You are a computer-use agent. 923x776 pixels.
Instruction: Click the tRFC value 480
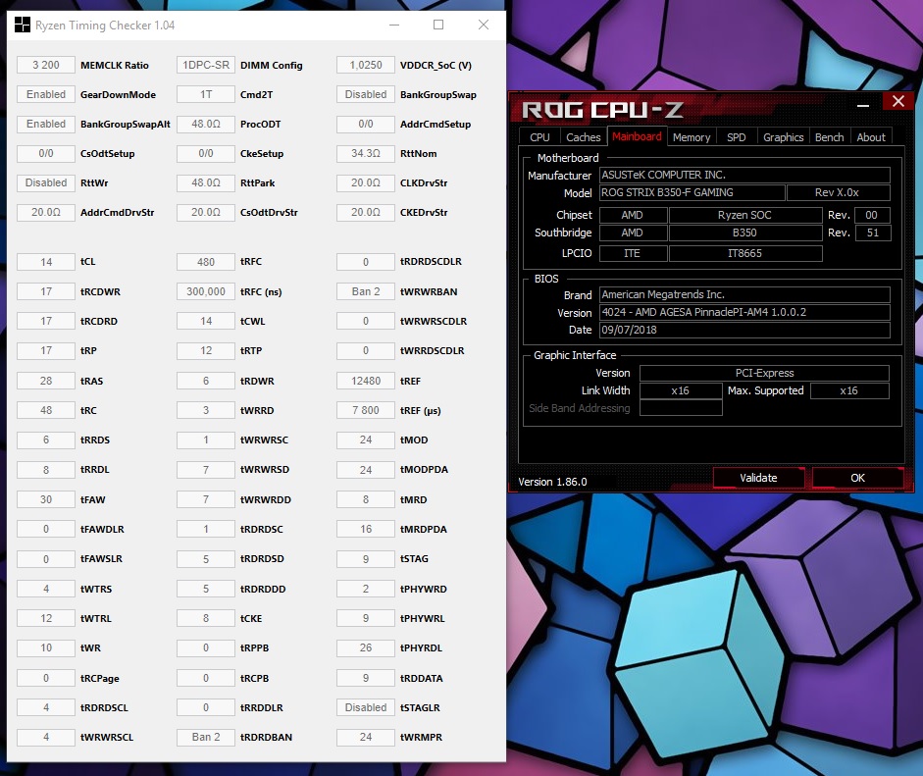(x=206, y=261)
